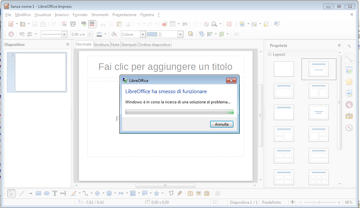Click the zoom out minus button

(x=300, y=202)
